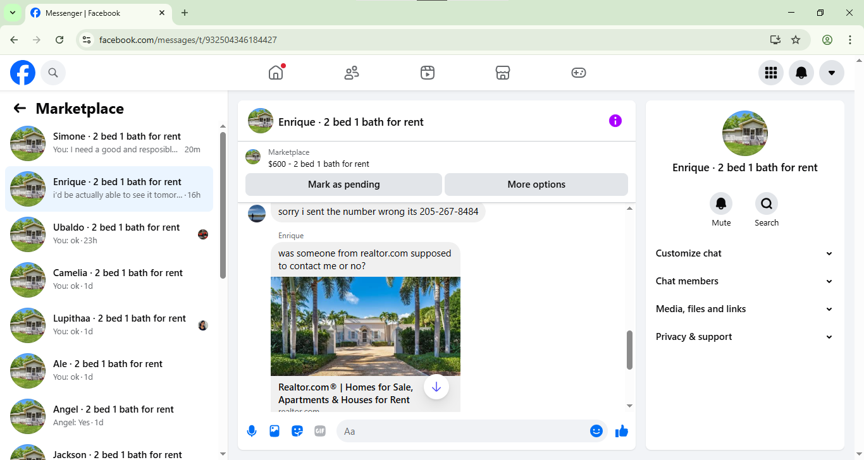This screenshot has width=864, height=460.
Task: Open Chrome three-dot menu
Action: tap(850, 40)
